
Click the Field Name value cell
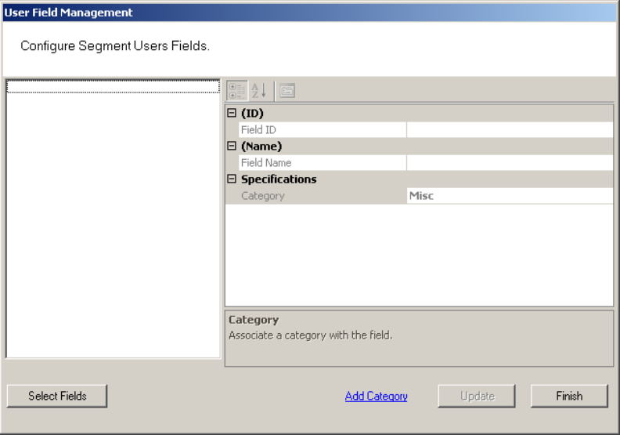510,163
